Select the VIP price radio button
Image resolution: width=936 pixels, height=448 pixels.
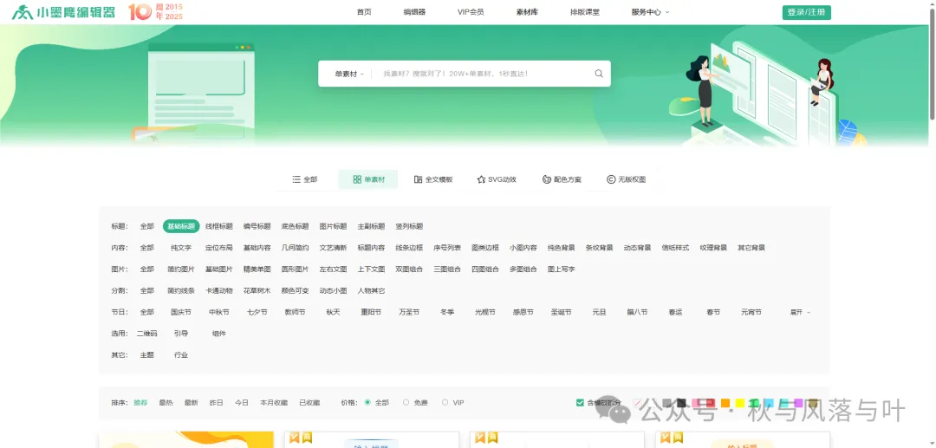(445, 403)
